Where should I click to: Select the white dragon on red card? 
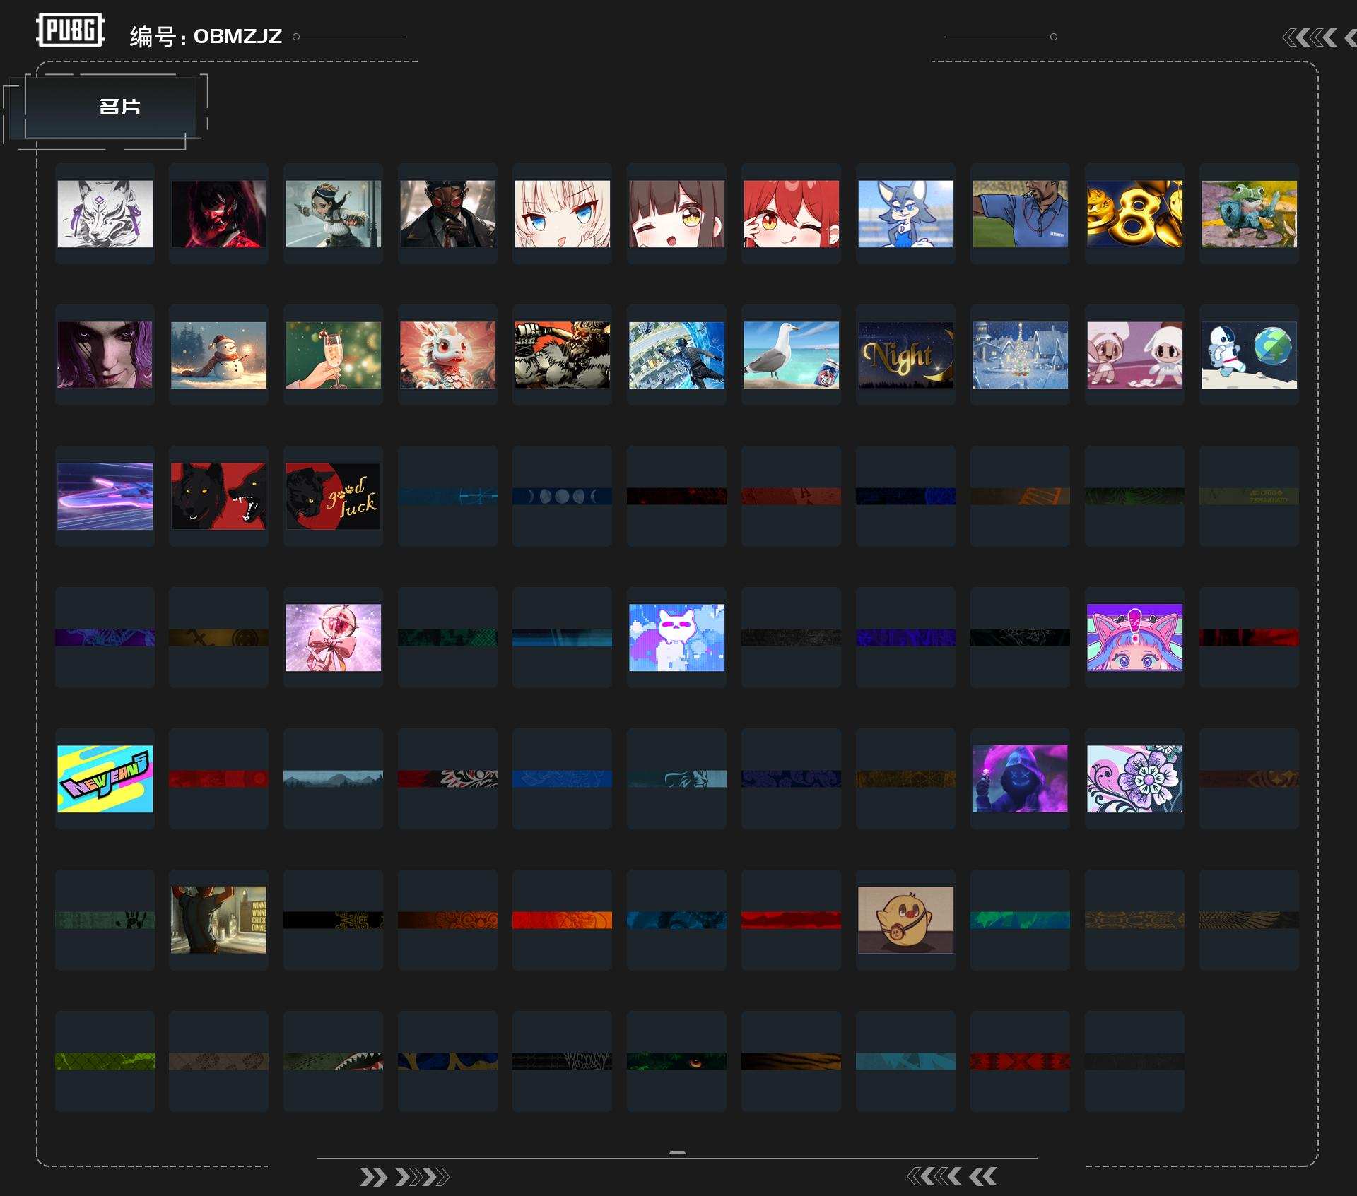(x=448, y=355)
